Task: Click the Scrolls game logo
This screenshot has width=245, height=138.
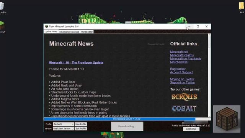Action: pyautogui.click(x=185, y=97)
